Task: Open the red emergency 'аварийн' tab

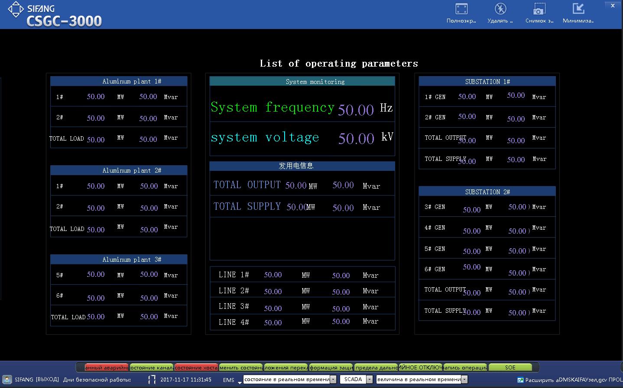Action: 106,368
